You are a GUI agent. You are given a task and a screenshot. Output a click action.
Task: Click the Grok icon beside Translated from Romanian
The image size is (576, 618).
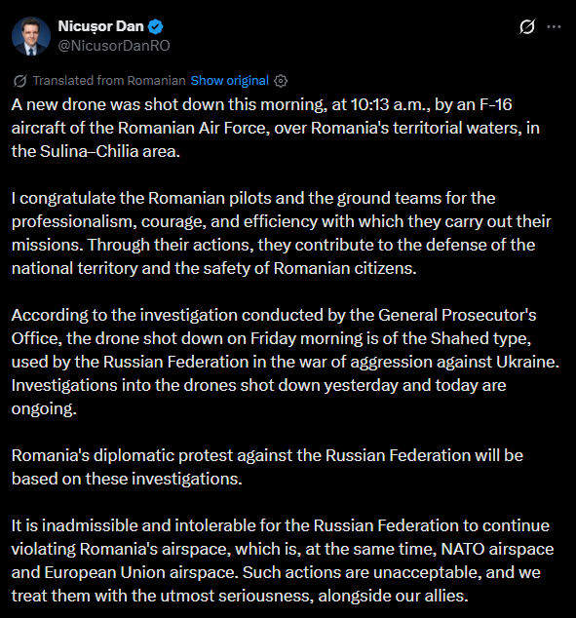[x=19, y=81]
